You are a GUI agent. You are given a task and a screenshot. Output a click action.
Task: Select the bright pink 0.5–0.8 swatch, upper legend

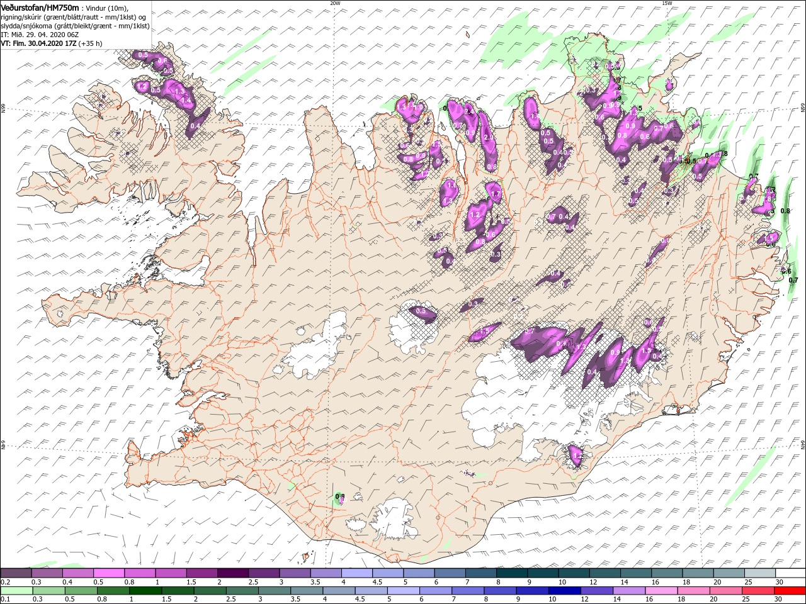pos(109,573)
